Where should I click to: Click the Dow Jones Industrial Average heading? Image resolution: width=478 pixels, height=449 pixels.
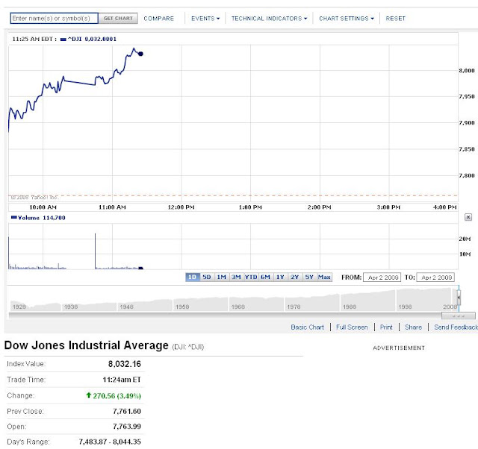click(87, 345)
